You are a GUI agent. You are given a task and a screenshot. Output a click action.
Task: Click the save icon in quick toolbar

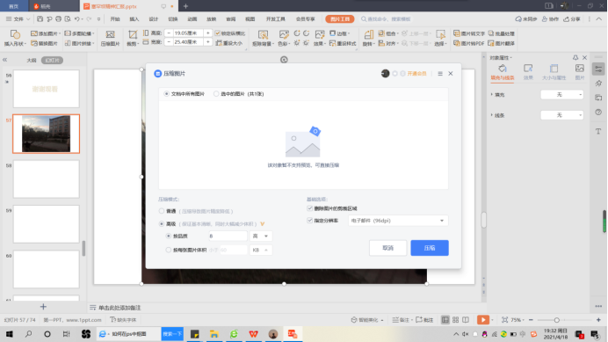[x=40, y=18]
